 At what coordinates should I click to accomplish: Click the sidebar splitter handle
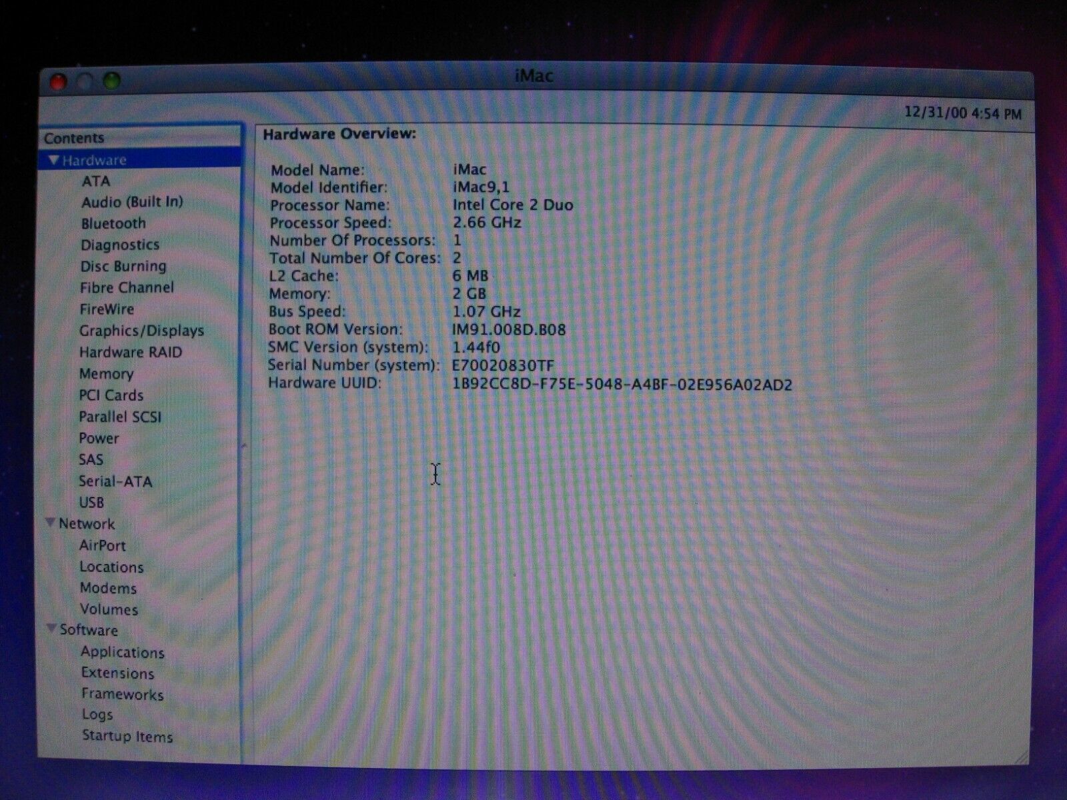(244, 445)
